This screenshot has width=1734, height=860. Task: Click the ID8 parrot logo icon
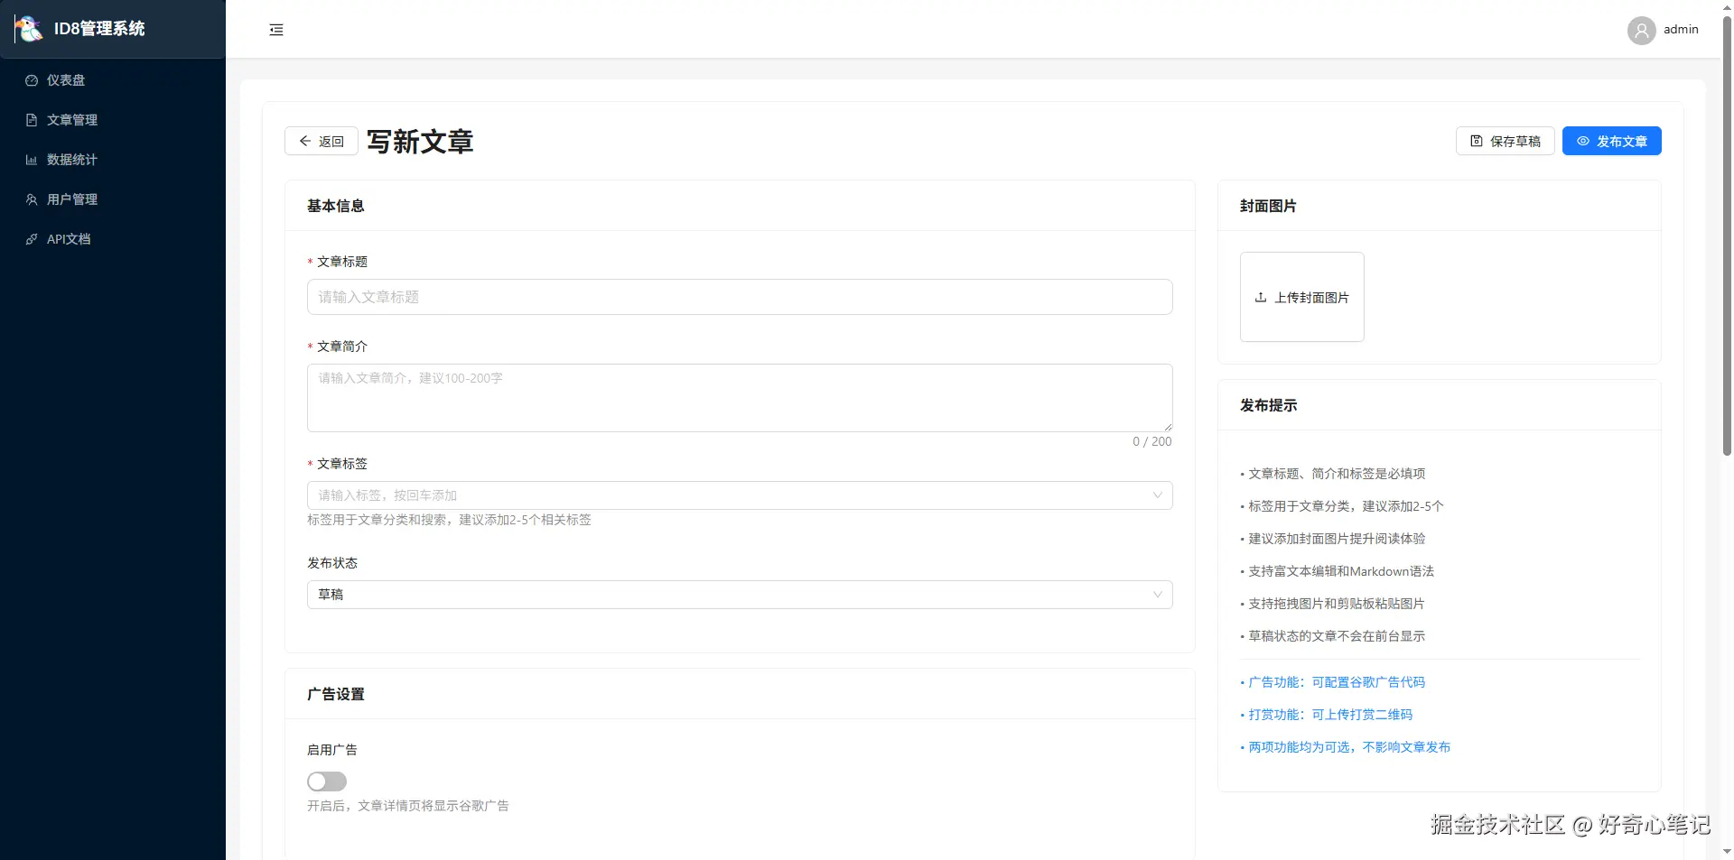pyautogui.click(x=29, y=29)
